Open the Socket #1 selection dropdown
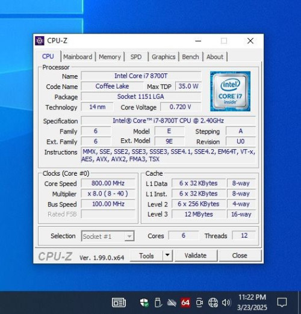This screenshot has width=301, height=314. (108, 236)
